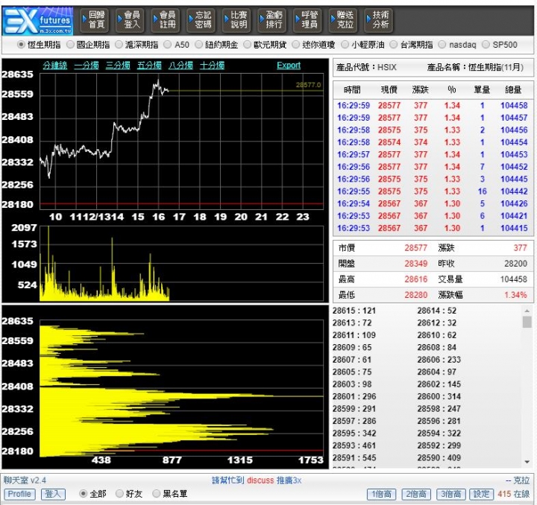537x505 pixels.
Task: Open the 技術分析 nav button
Action: pos(378,20)
